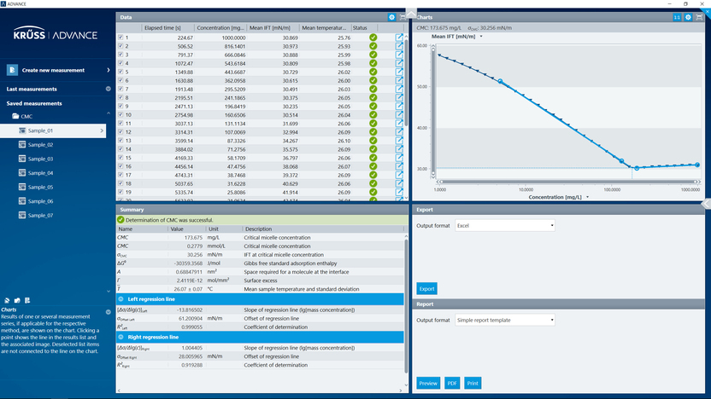Image resolution: width=711 pixels, height=399 pixels.
Task: Open Export output format dropdown
Action: 506,226
